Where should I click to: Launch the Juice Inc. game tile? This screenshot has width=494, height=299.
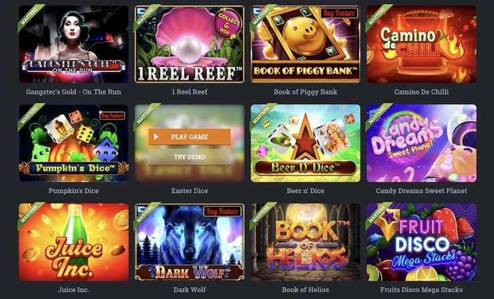(x=73, y=242)
